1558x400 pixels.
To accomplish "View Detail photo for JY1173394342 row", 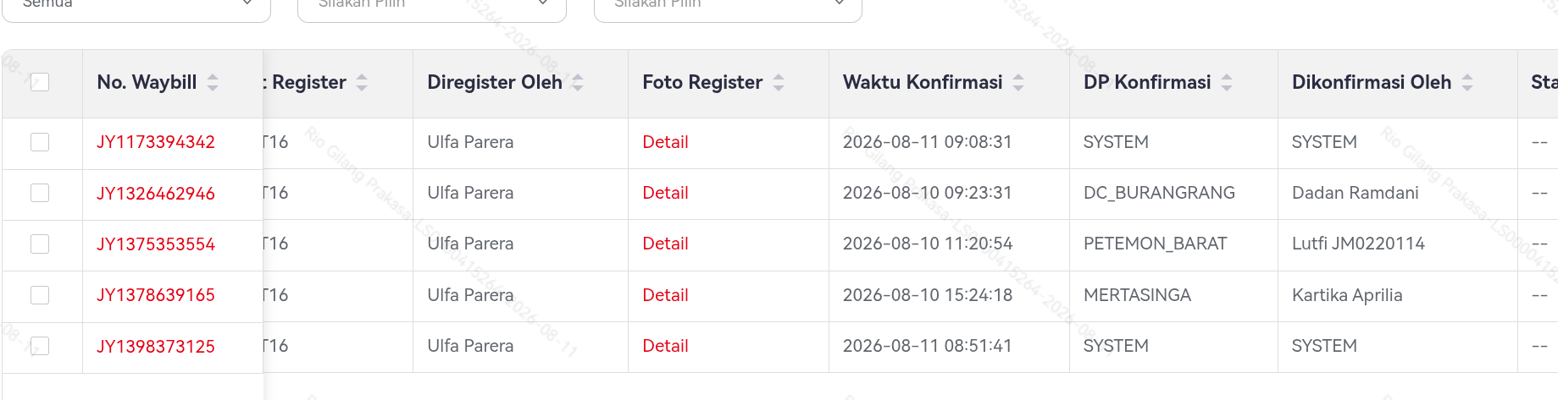I will [x=665, y=142].
